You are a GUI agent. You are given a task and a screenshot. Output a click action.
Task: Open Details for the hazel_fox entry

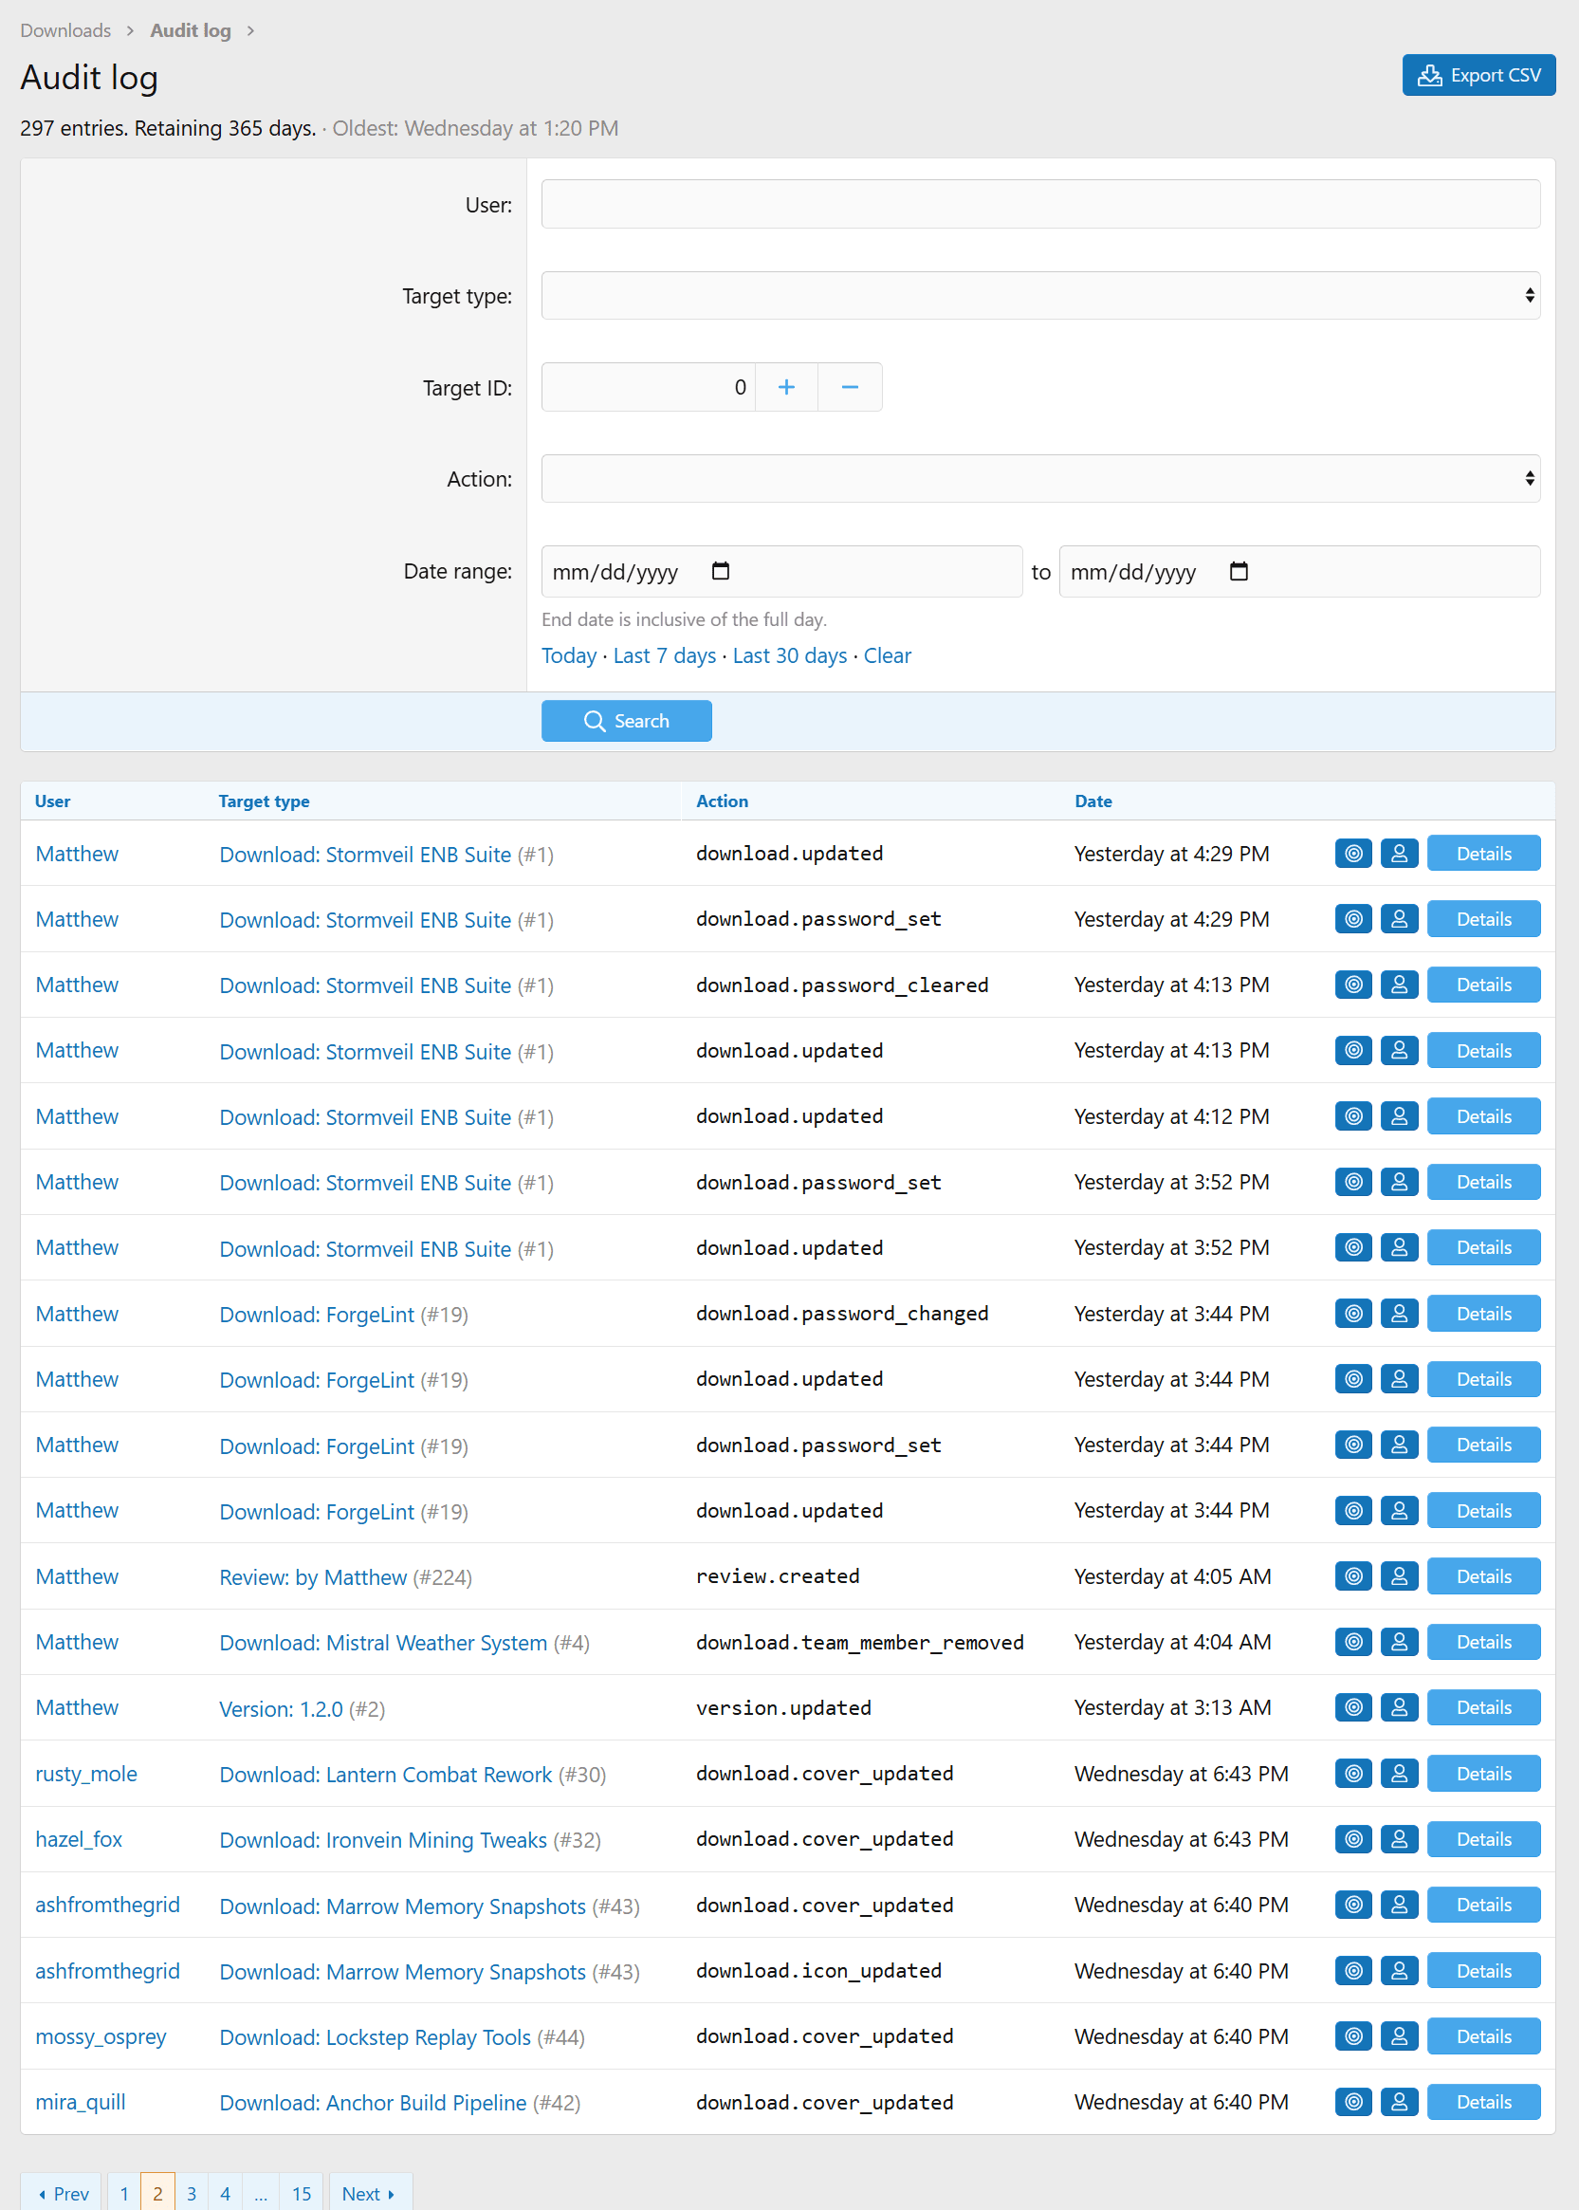1483,1838
